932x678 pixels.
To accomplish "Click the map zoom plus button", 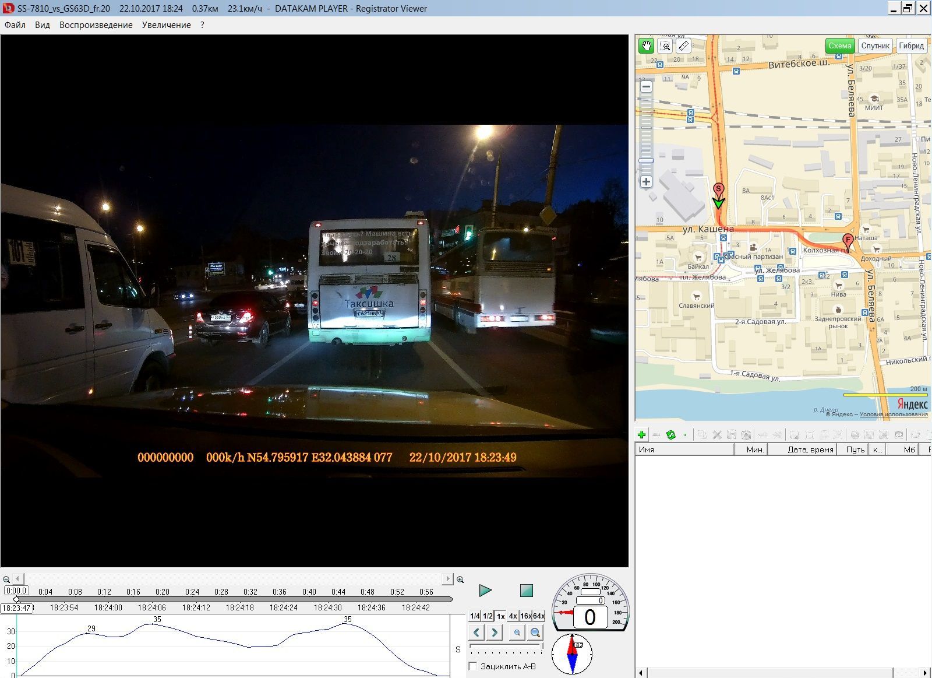I will click(646, 182).
